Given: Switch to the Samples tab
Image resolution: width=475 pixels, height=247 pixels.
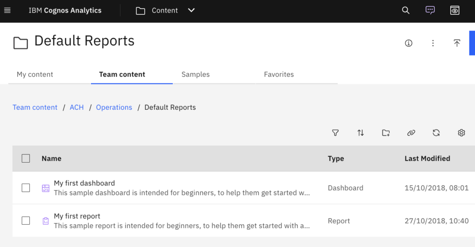Looking at the screenshot, I should pos(195,74).
